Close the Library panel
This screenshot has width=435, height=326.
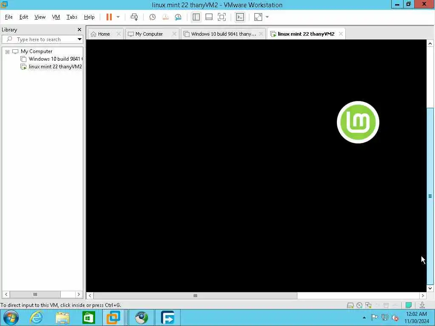pos(79,29)
